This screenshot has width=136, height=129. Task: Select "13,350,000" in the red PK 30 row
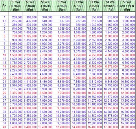pyautogui.click(x=111, y=108)
